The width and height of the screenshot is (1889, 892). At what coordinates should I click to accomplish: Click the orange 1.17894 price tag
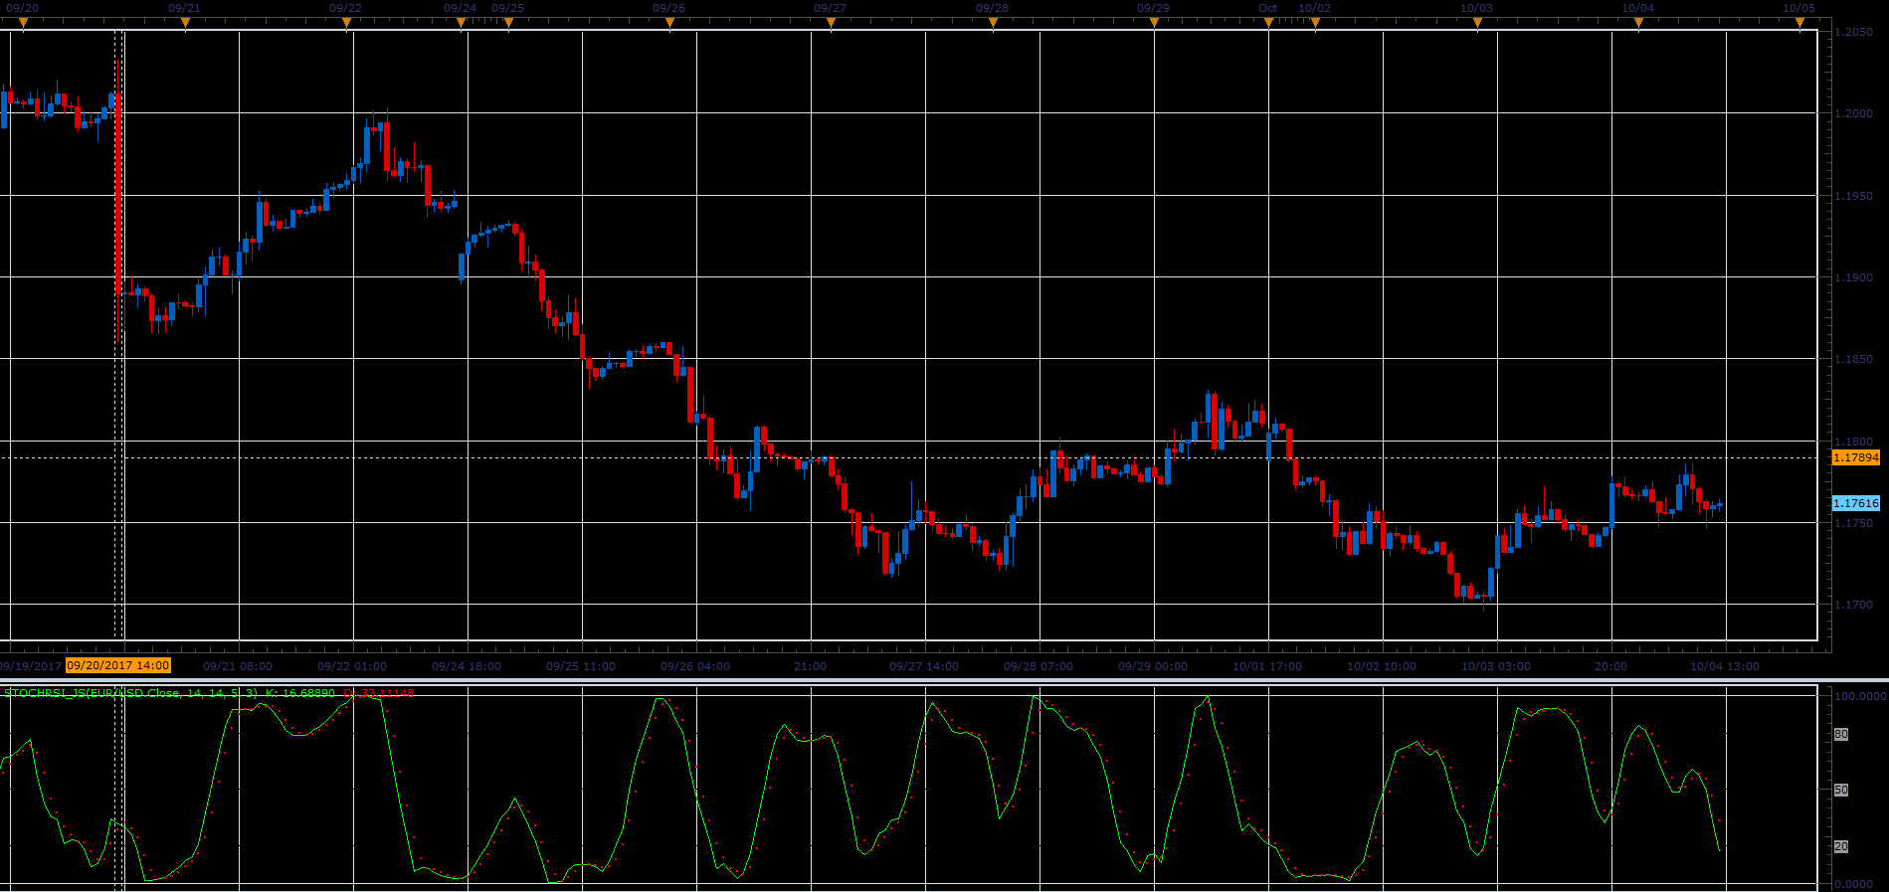tap(1855, 457)
